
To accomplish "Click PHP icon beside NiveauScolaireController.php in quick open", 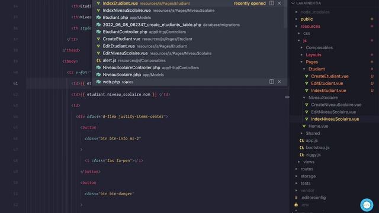I will [x=98, y=67].
